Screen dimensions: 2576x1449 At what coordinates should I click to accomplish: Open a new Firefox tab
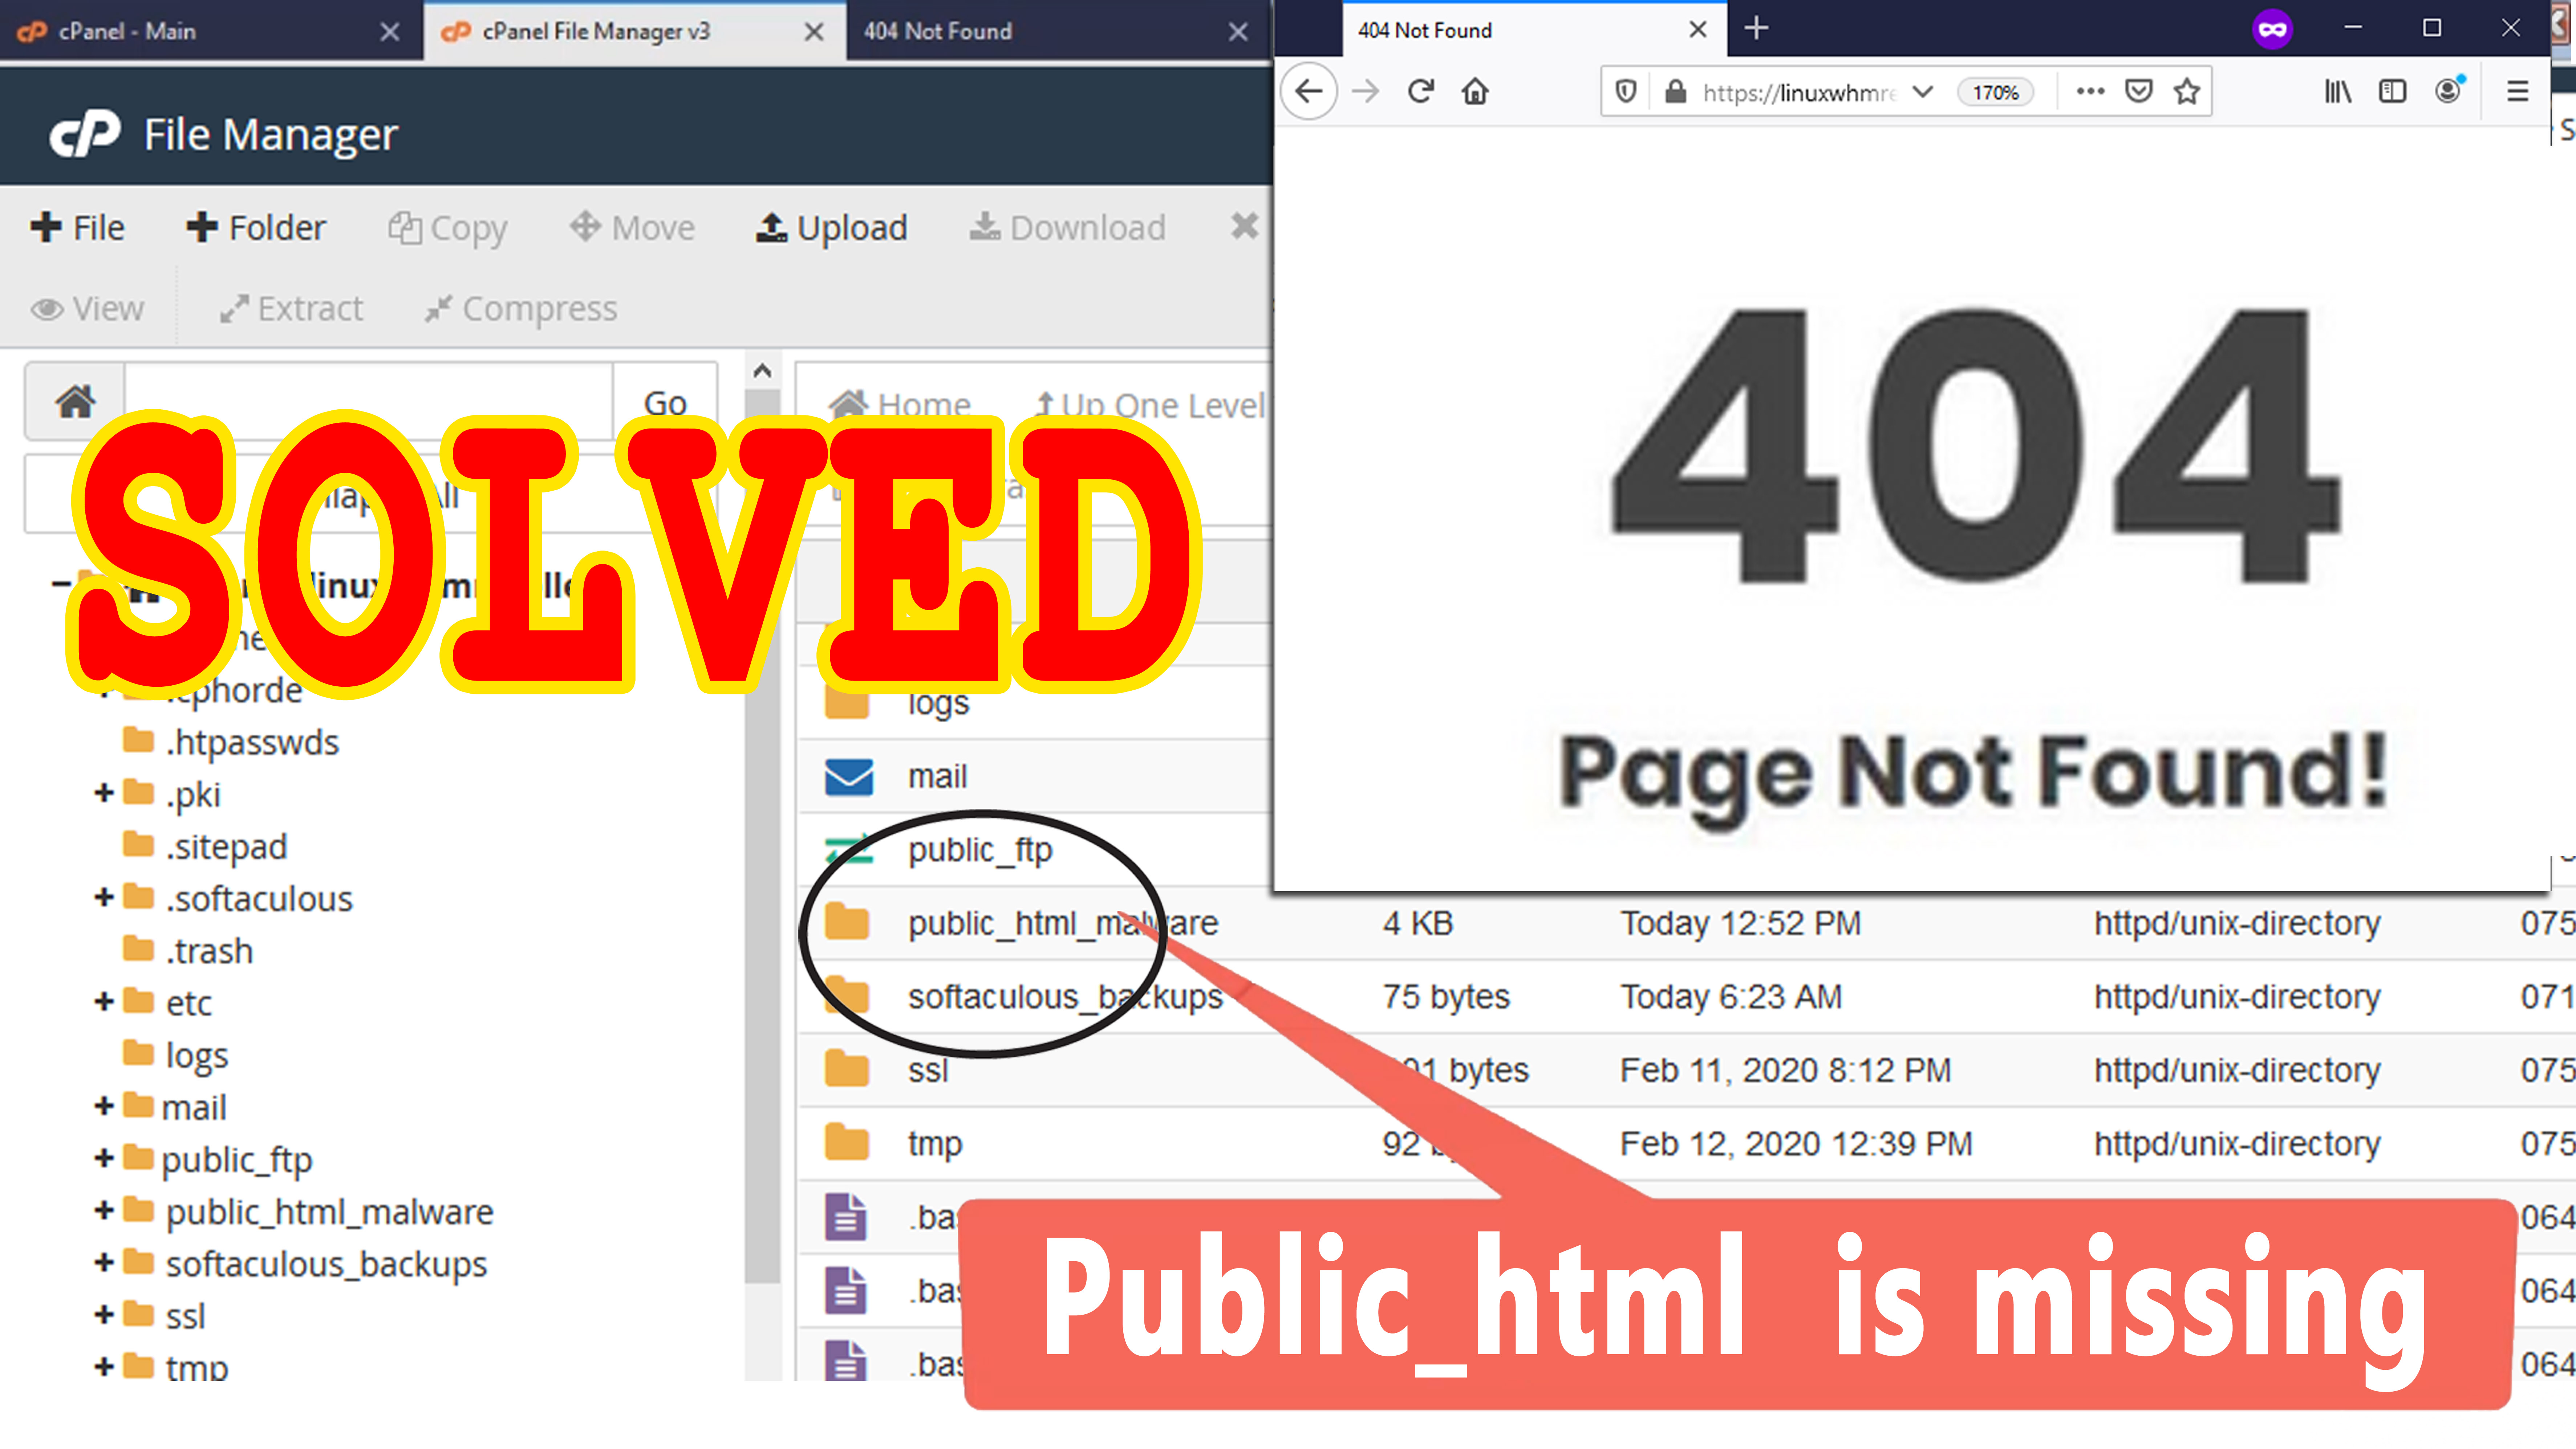tap(1756, 28)
